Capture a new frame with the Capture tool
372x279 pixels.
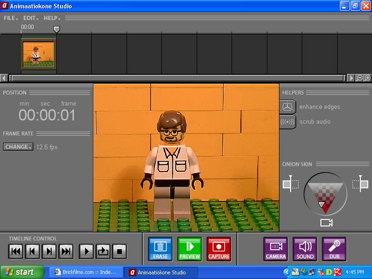tap(219, 249)
